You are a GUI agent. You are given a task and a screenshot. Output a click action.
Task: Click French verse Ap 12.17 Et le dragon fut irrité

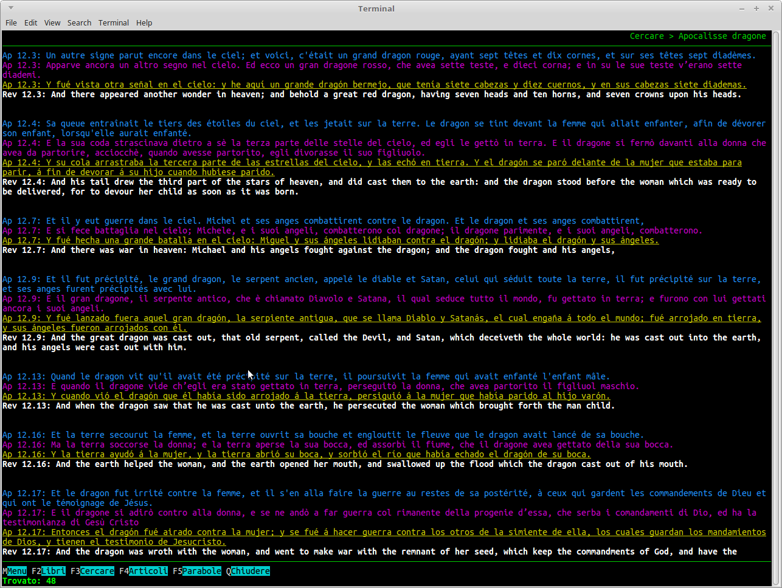click(x=384, y=498)
